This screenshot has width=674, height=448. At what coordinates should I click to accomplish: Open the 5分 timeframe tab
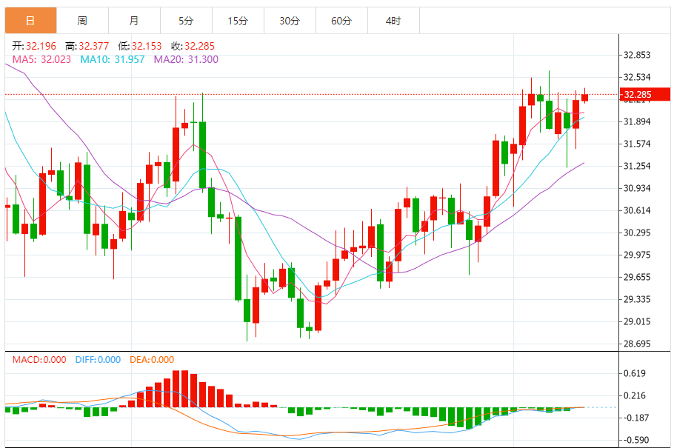[x=186, y=21]
